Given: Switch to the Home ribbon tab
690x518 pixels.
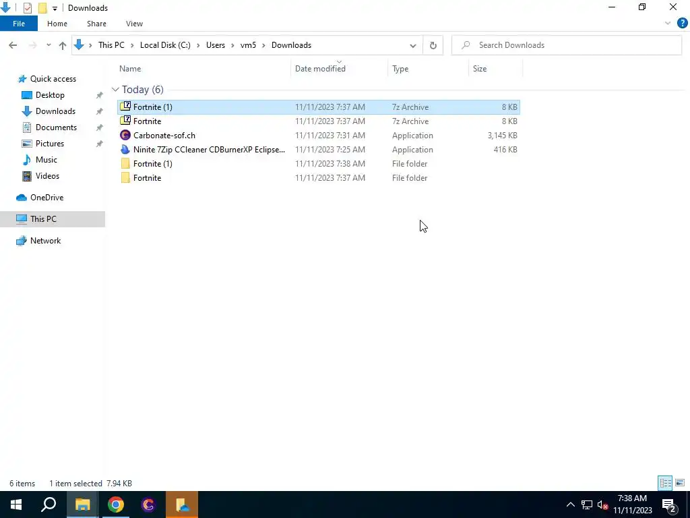Looking at the screenshot, I should (x=57, y=24).
